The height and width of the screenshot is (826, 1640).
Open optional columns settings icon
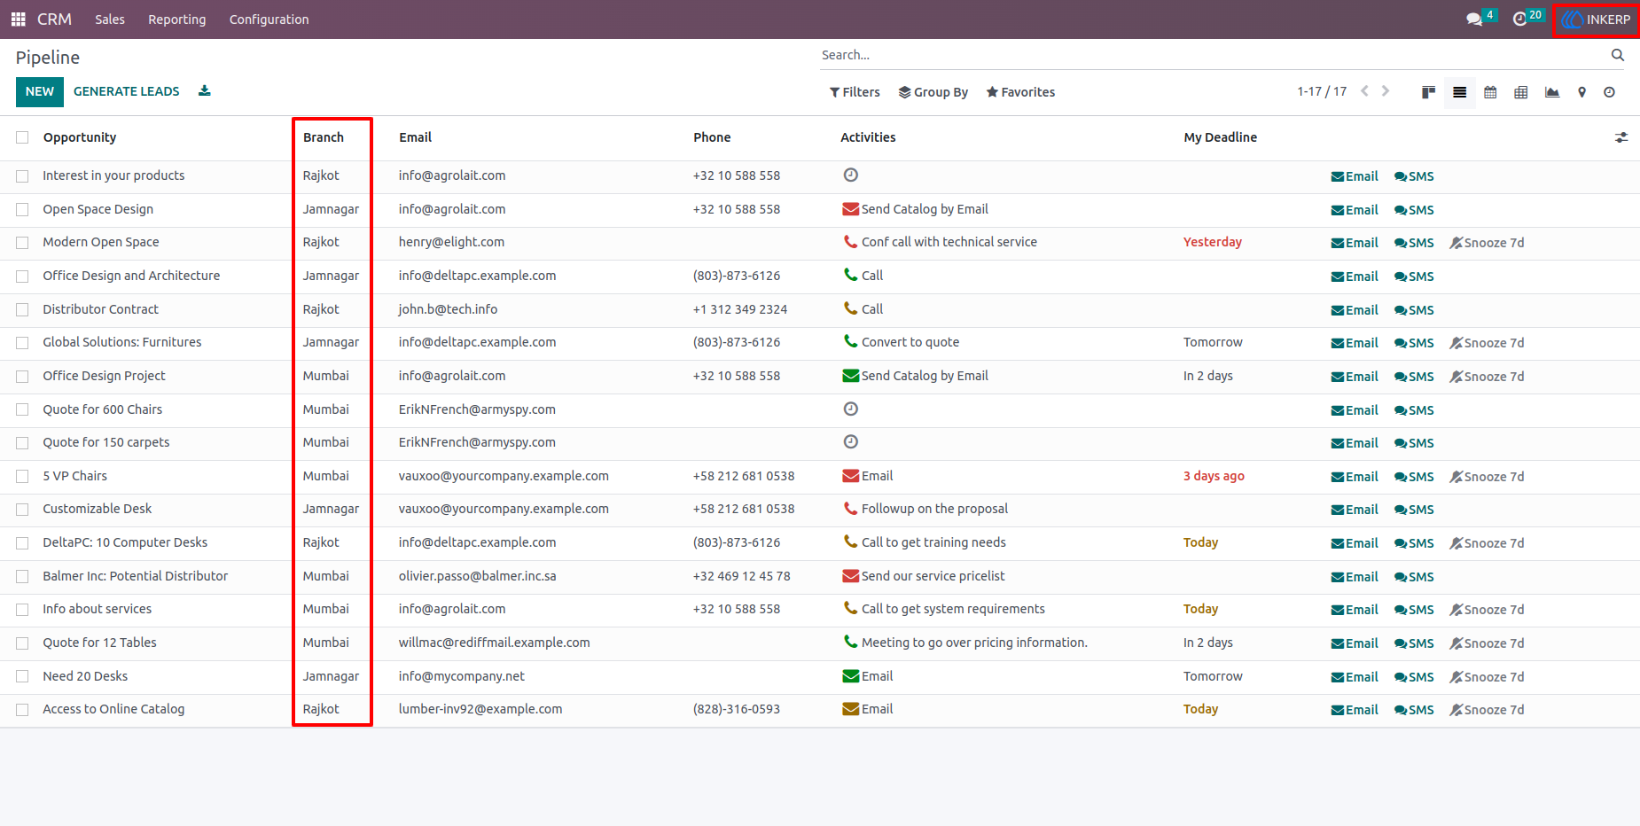click(x=1620, y=137)
